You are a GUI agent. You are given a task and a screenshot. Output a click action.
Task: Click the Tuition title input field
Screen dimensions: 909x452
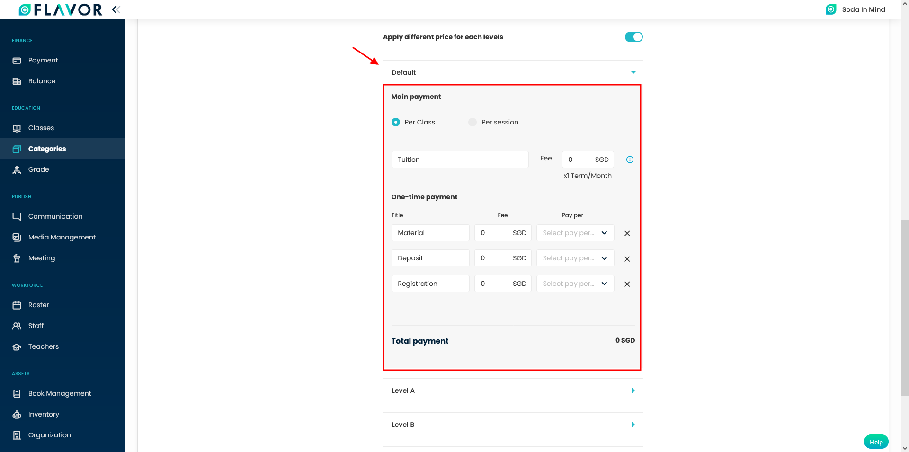460,160
